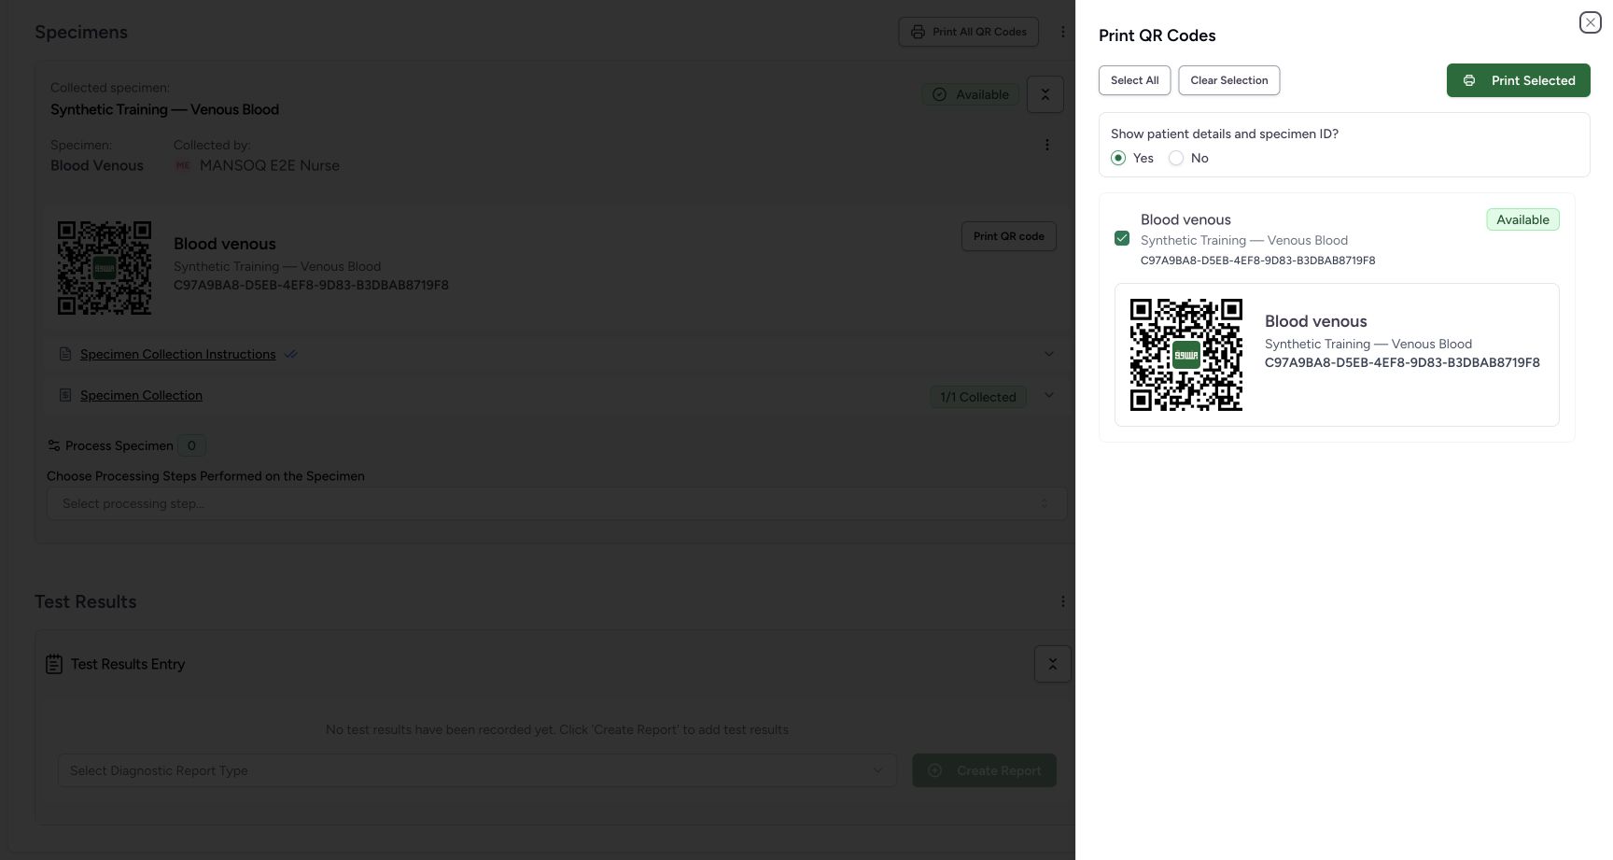The image size is (1613, 860).
Task: Collapse the Test Results Entry card
Action: coord(1052,664)
